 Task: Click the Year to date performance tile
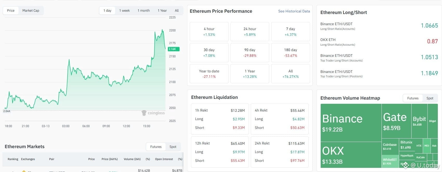click(209, 73)
